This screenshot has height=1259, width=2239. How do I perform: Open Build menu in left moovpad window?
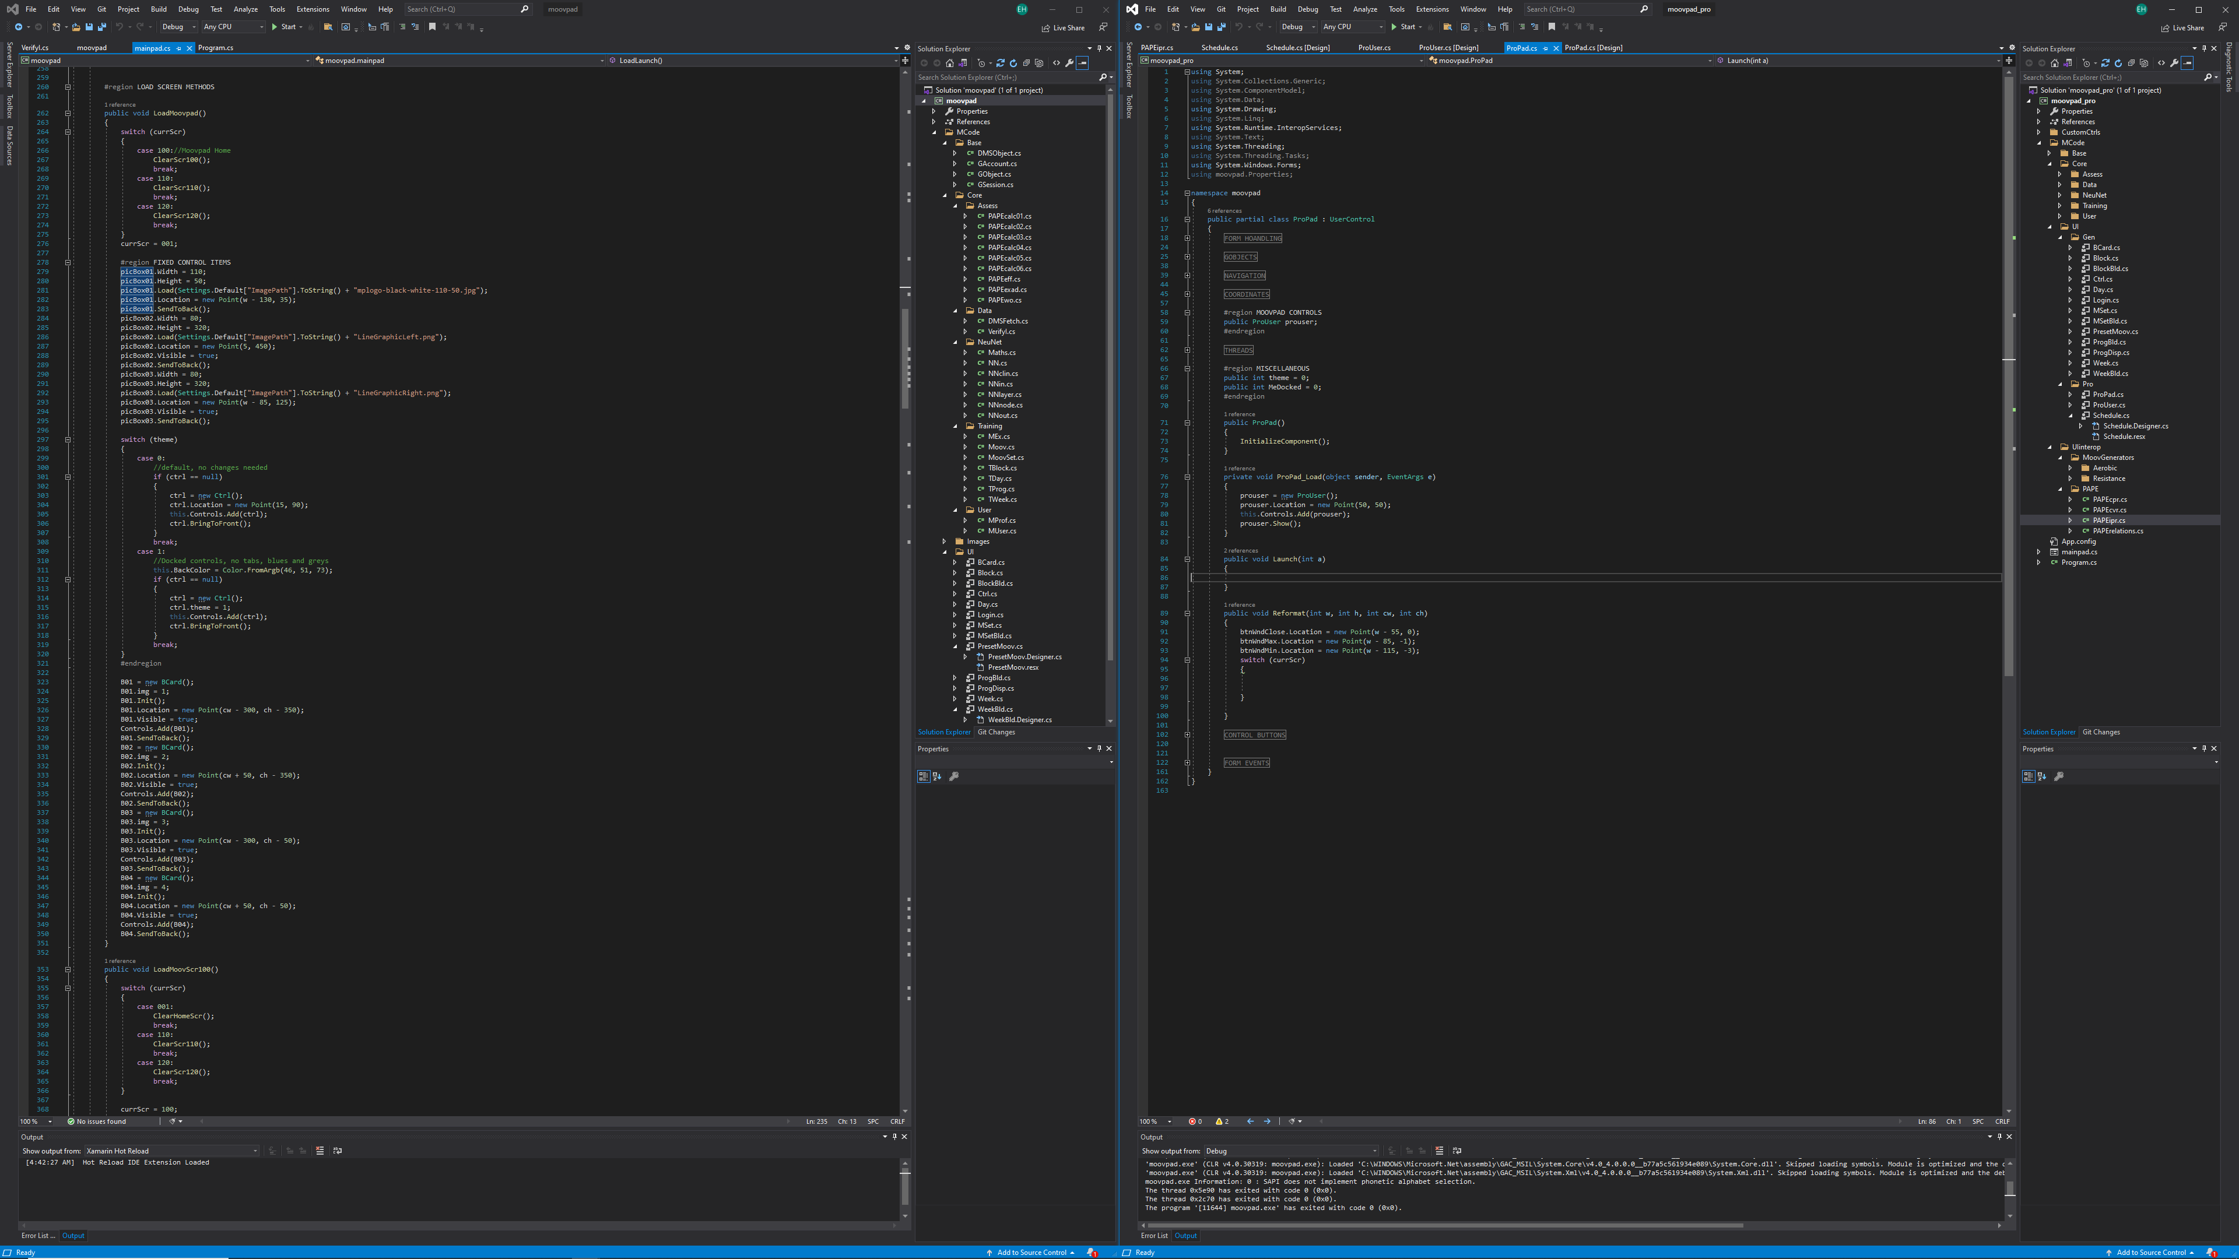pos(158,9)
